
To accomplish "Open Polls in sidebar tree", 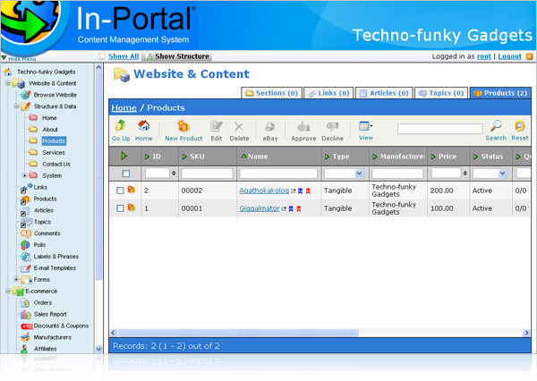I will coord(39,245).
